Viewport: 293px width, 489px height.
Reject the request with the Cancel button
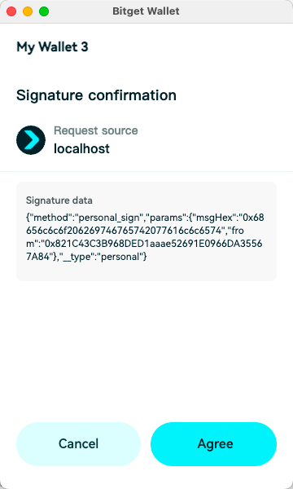click(x=78, y=444)
